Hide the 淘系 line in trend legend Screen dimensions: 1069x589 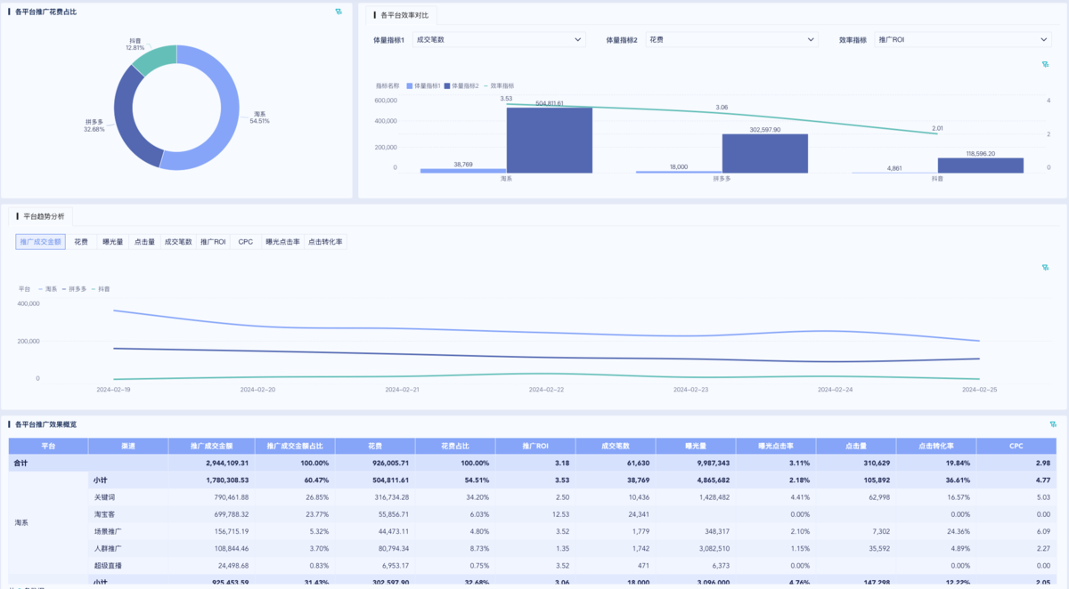pyautogui.click(x=49, y=289)
